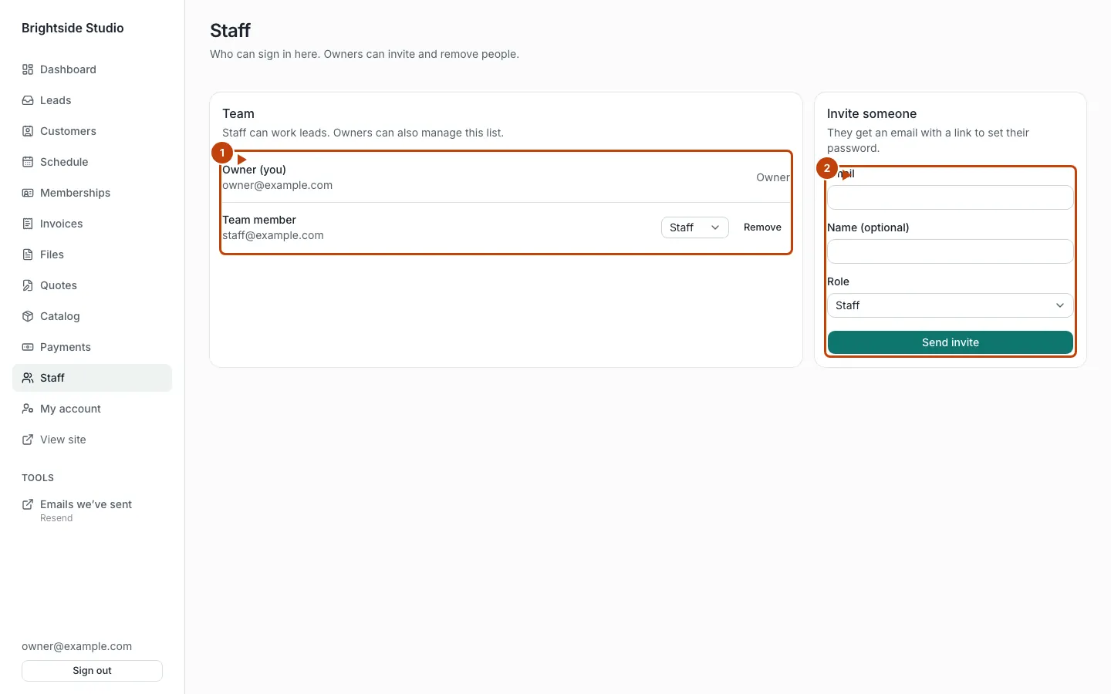Go to the Catalog page
Viewport: 1111px width, 694px height.
click(x=92, y=316)
